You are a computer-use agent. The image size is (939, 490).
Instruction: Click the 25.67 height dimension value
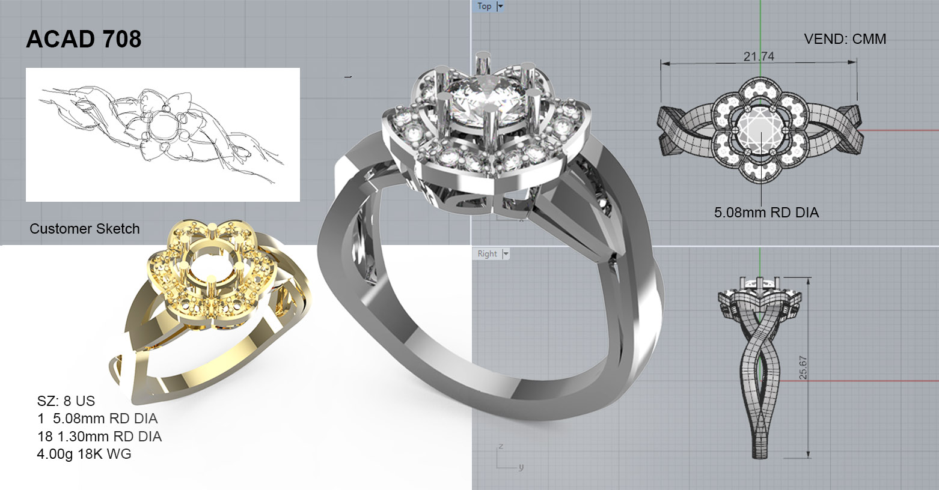pos(803,367)
